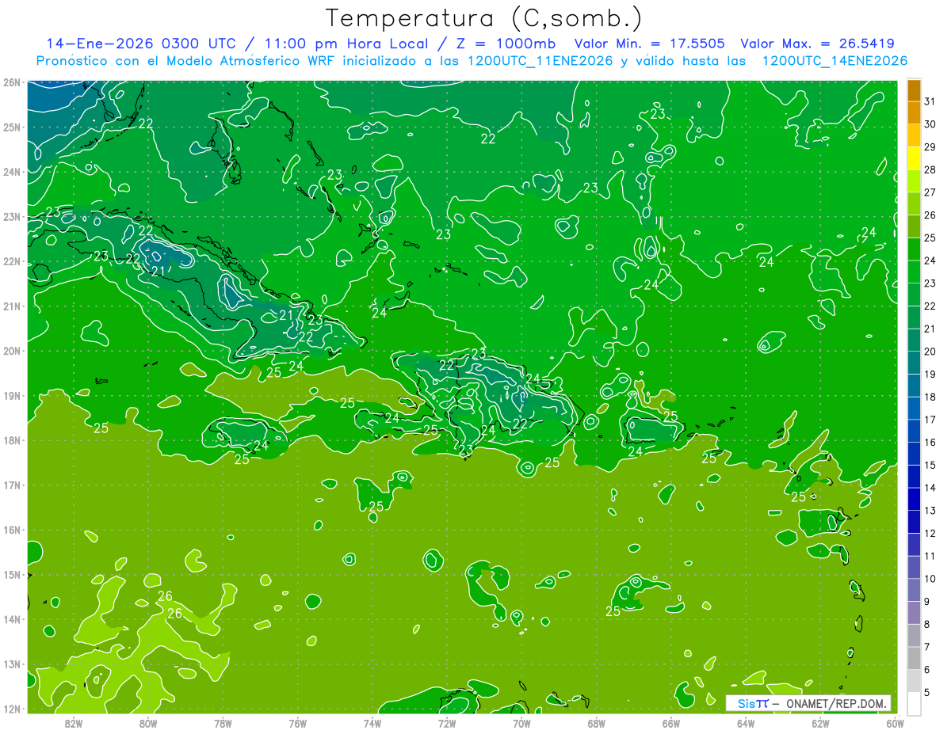Image resolution: width=951 pixels, height=734 pixels.
Task: Click the '14N' latitude axis label
Action: (x=12, y=619)
